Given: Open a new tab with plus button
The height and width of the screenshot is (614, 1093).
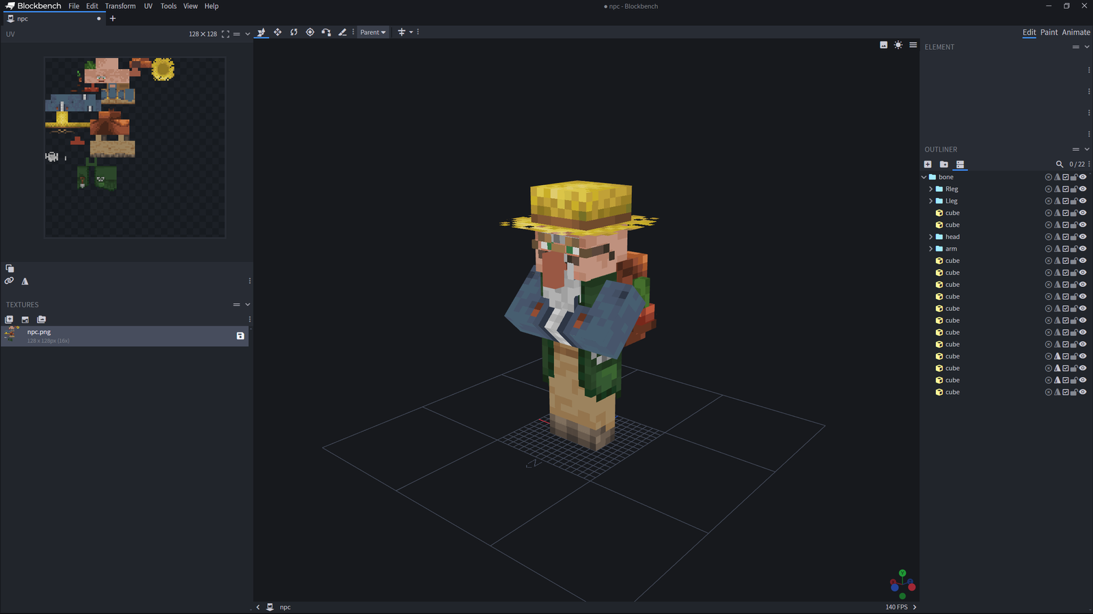Looking at the screenshot, I should pos(113,18).
